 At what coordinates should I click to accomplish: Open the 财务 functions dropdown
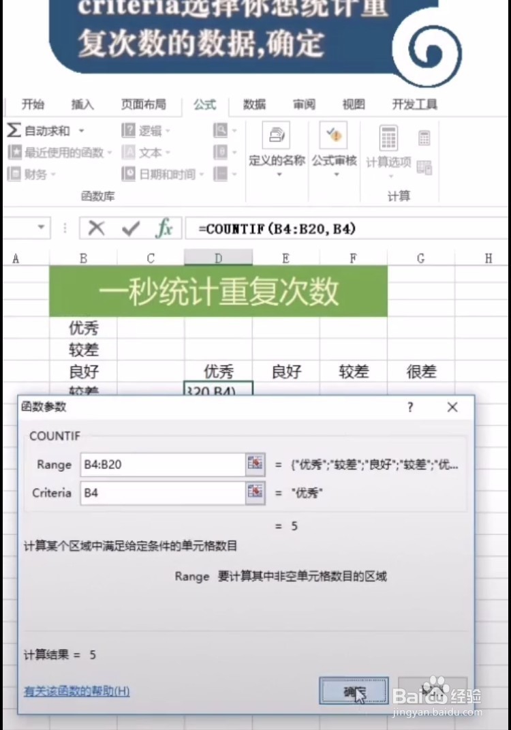pos(31,174)
